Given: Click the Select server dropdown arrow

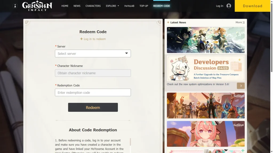Looking at the screenshot, I should (x=127, y=53).
